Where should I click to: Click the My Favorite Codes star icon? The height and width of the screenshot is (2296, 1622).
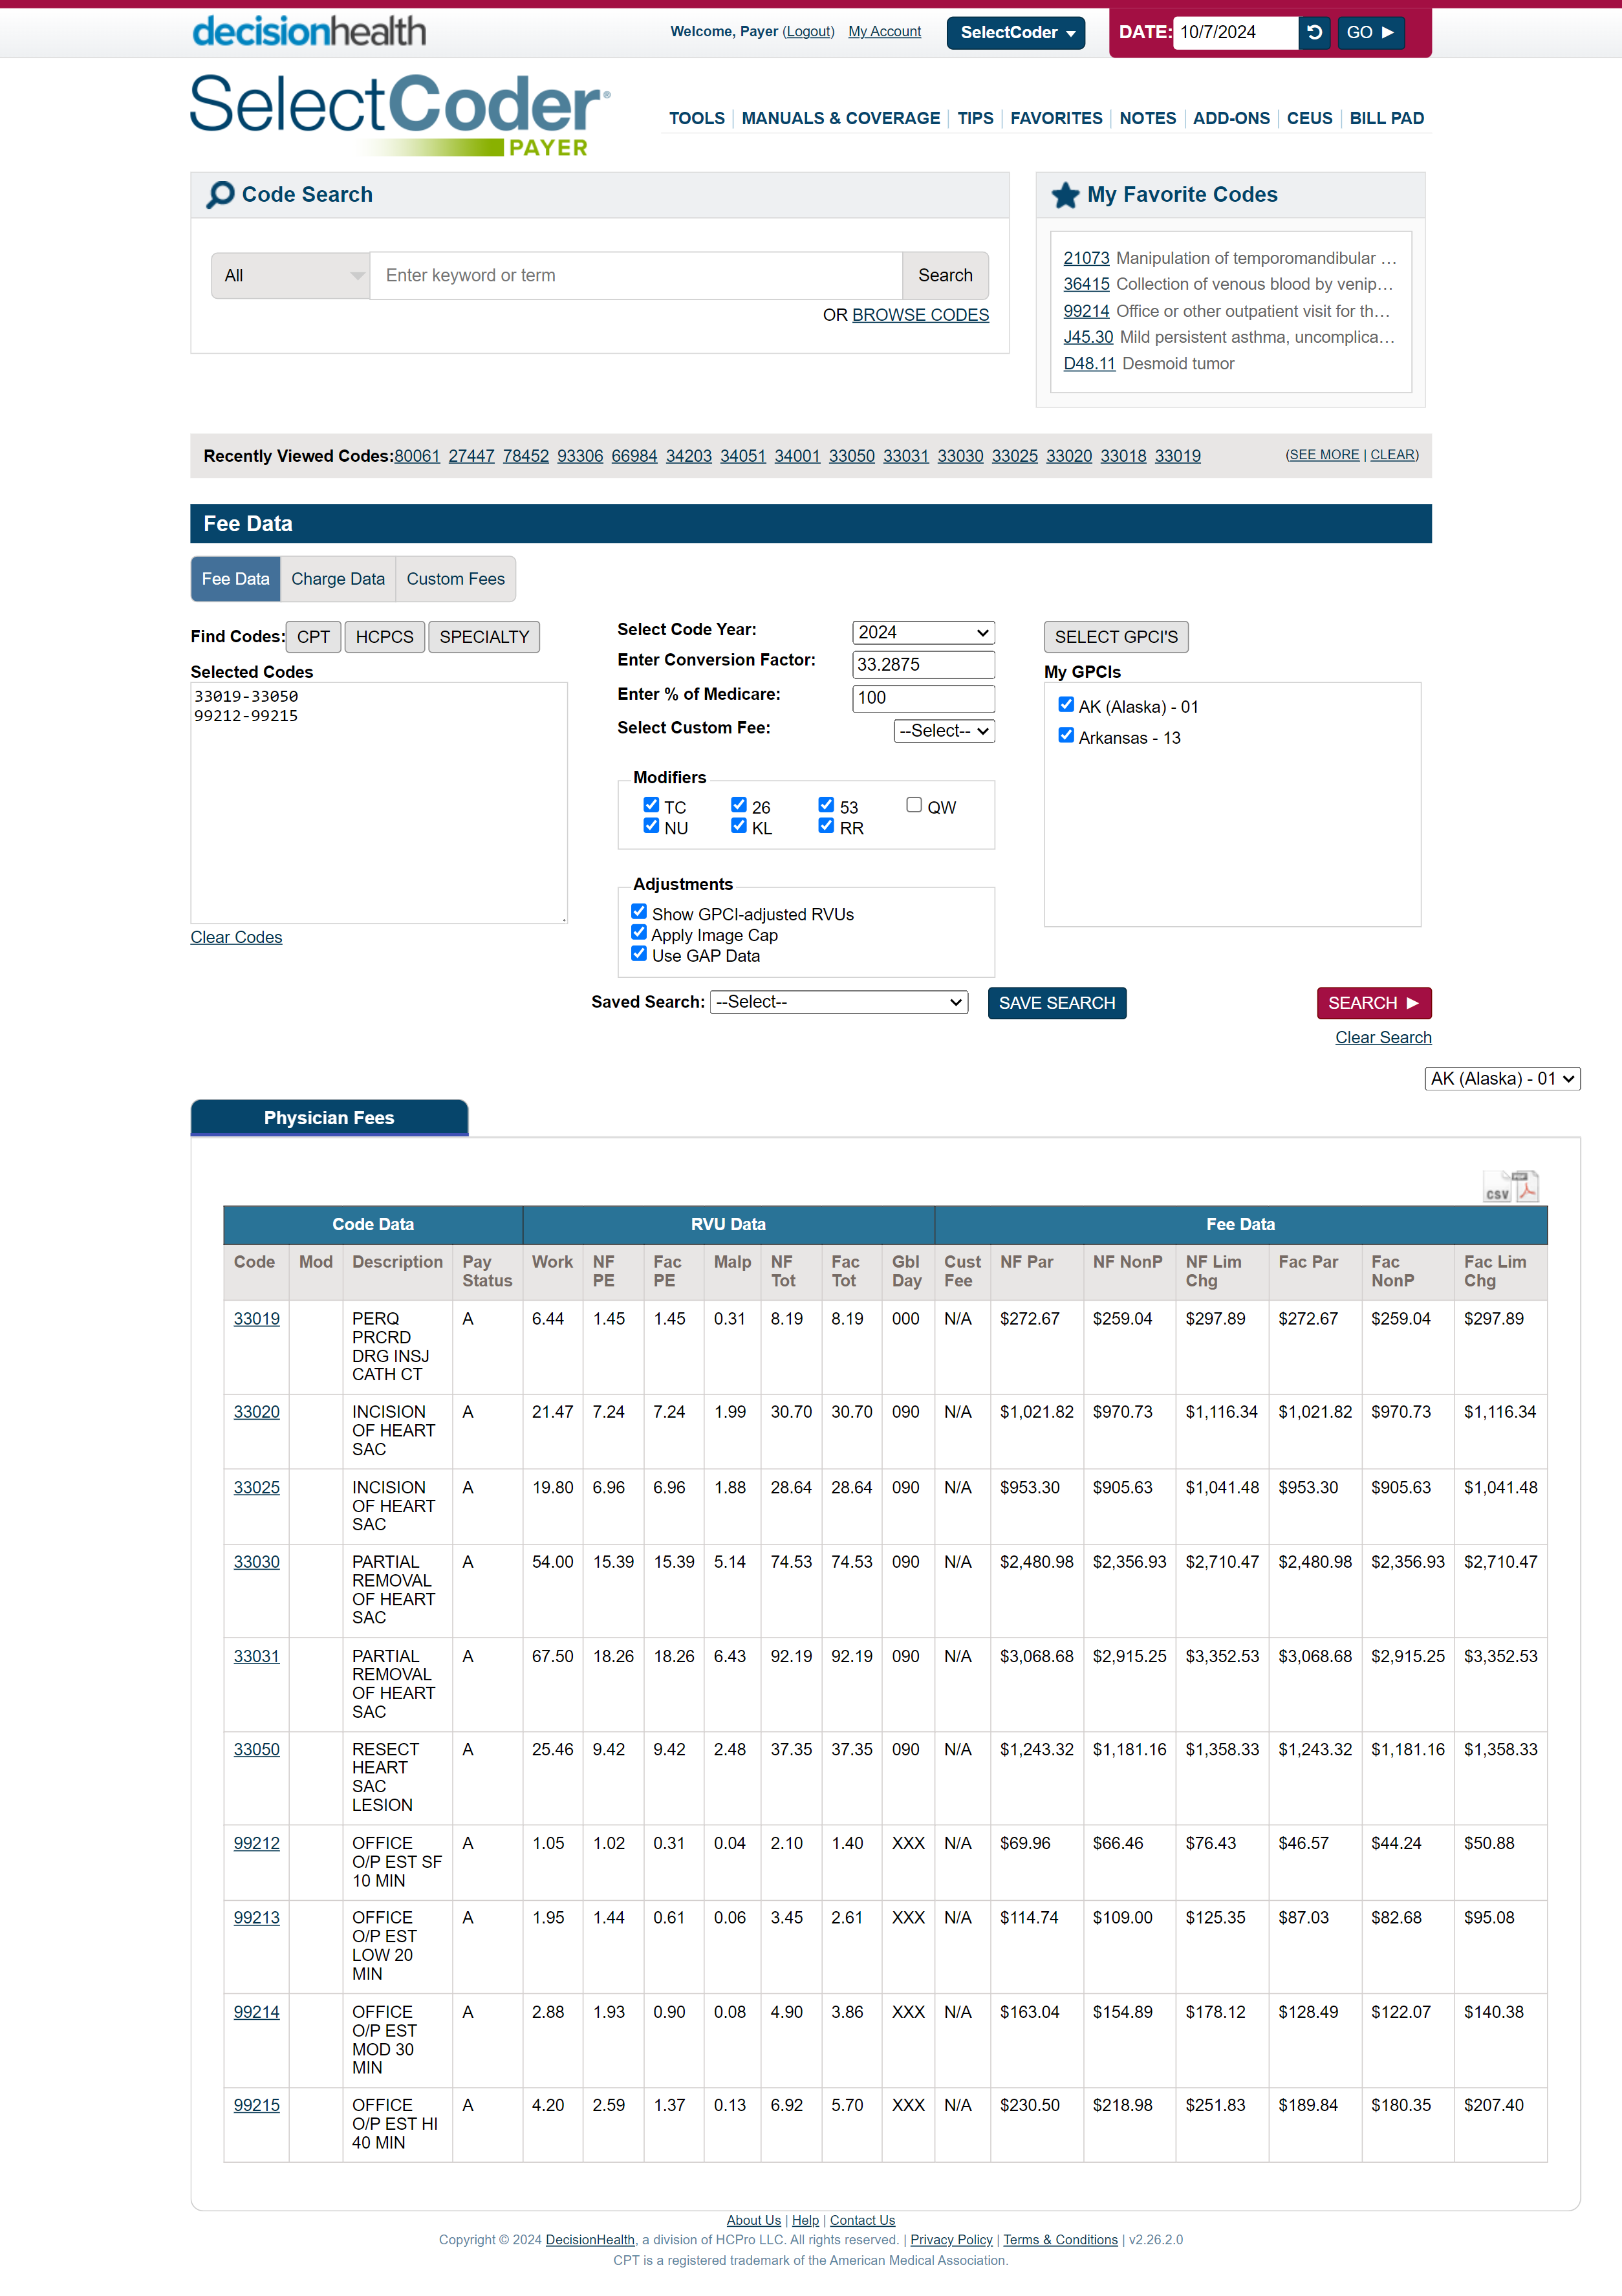[1065, 195]
